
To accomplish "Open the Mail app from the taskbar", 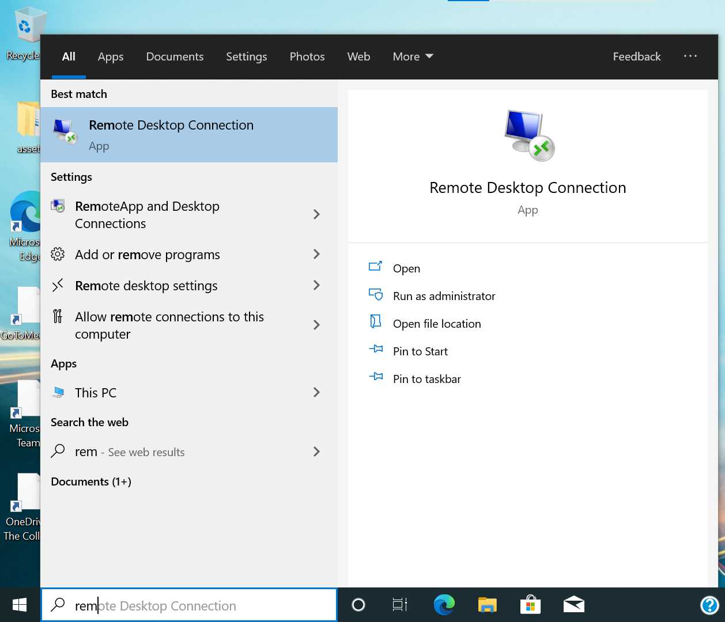I will (573, 605).
